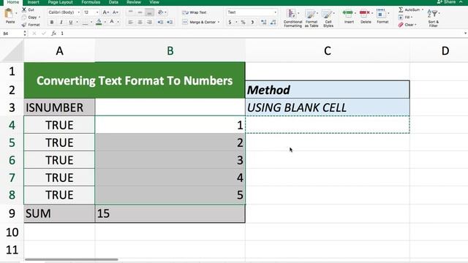Apply comma style format
The height and width of the screenshot is (263, 468).
252,22
